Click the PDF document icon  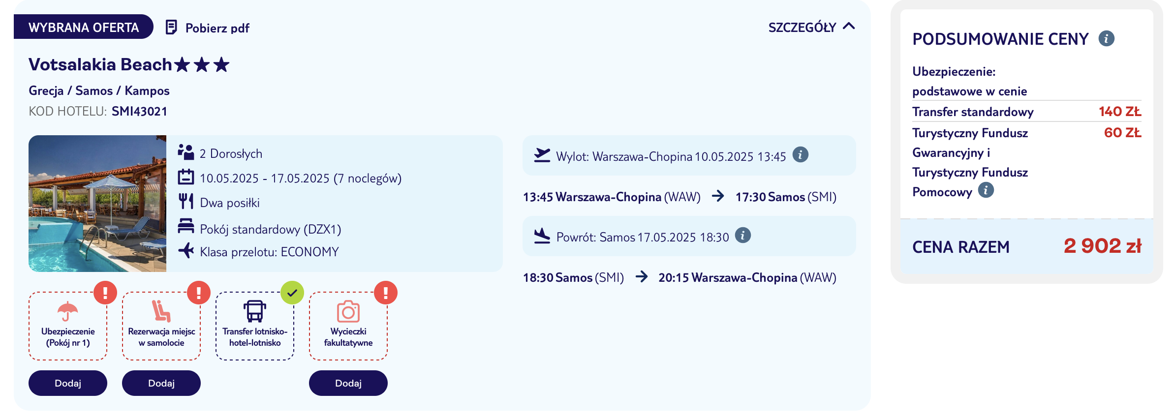point(171,28)
